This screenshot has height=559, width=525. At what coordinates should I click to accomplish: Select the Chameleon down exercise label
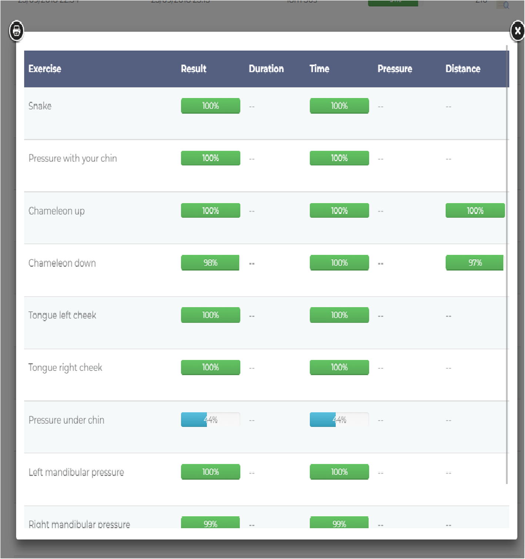[x=62, y=263]
